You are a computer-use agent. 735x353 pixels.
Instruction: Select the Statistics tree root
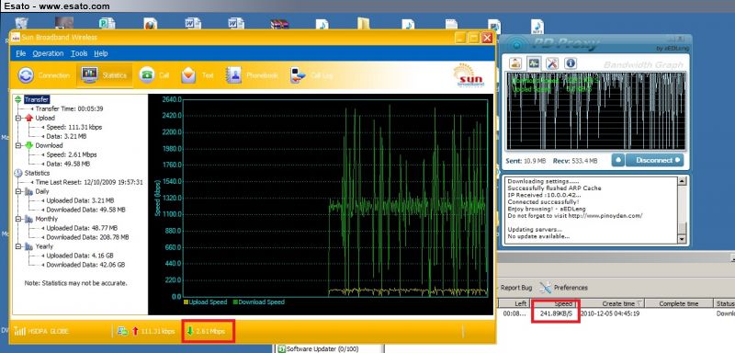coord(37,173)
